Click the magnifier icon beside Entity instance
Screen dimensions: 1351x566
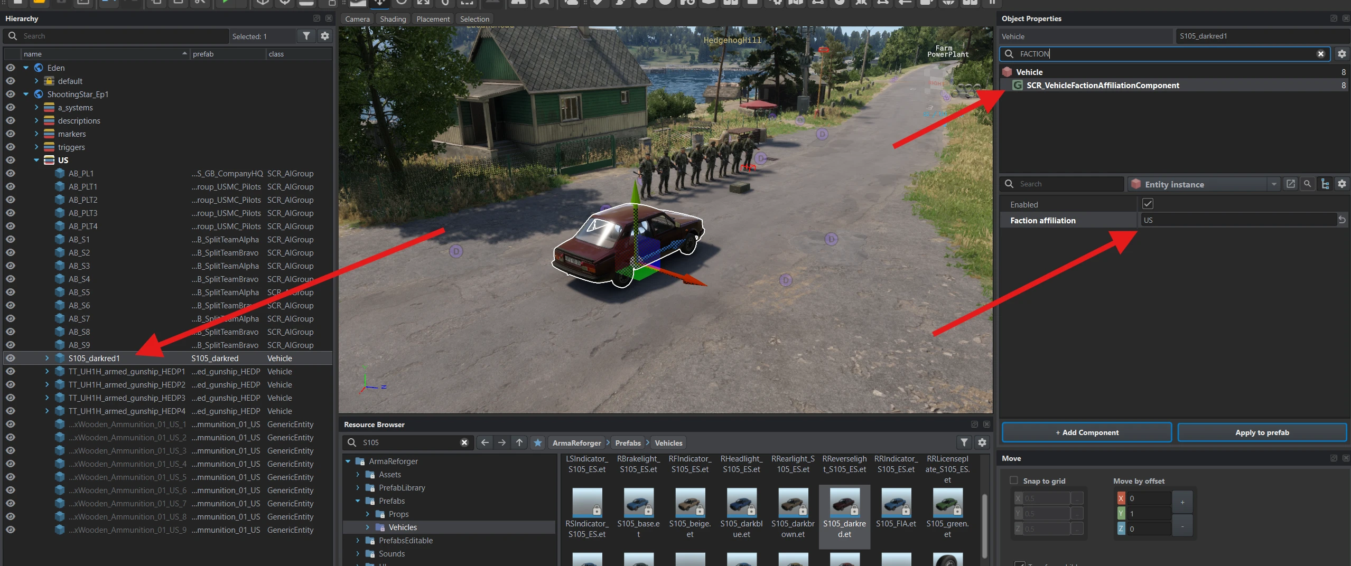1307,184
